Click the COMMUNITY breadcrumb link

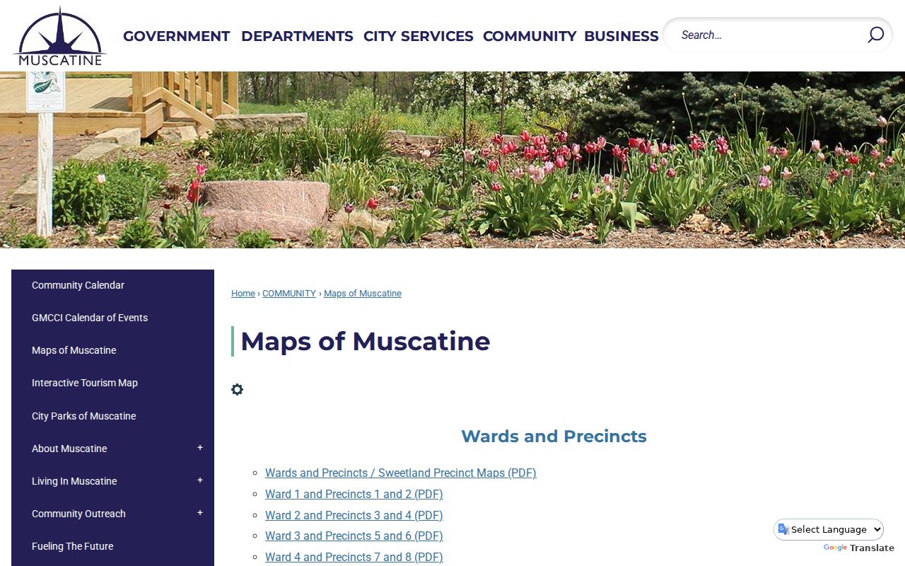pos(289,293)
